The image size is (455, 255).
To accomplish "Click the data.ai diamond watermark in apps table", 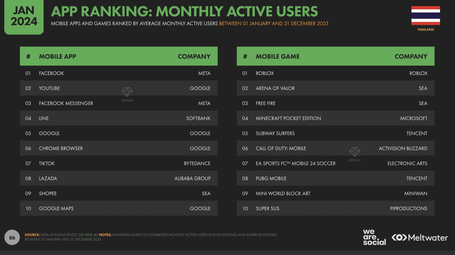I will [127, 92].
